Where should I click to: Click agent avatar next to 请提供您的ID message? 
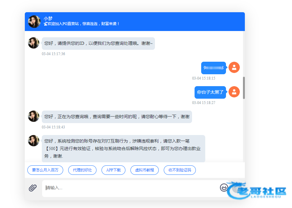pos(34,43)
